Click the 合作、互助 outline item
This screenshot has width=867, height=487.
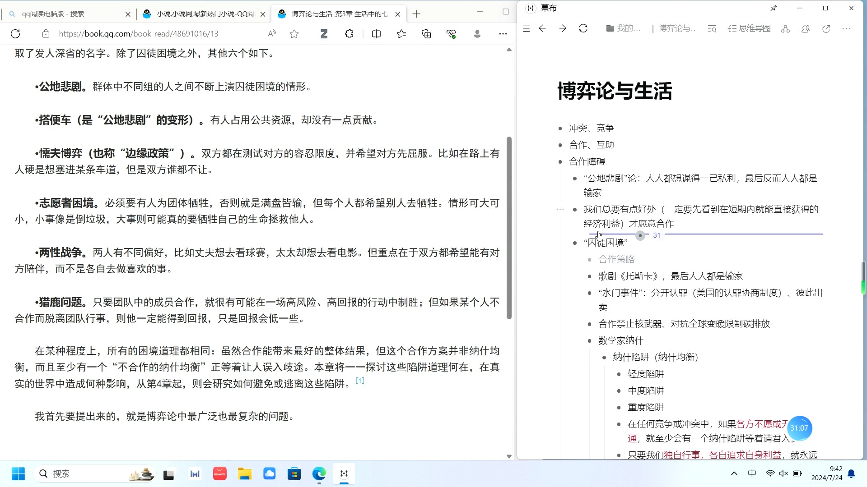pyautogui.click(x=592, y=145)
